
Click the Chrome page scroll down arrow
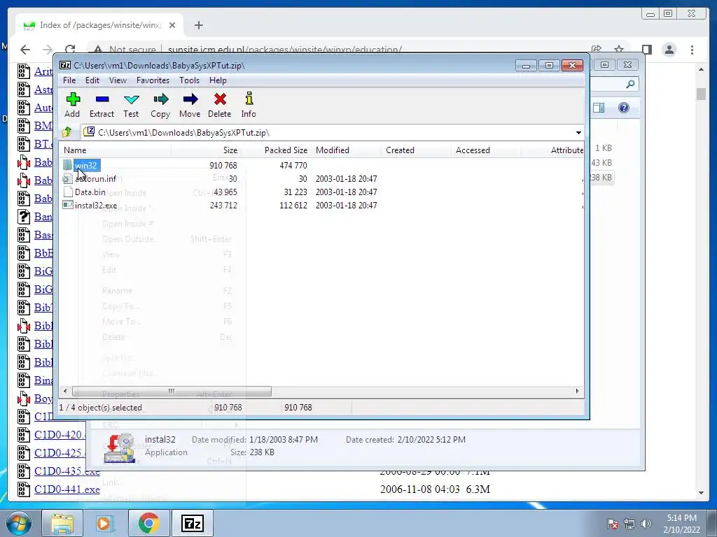click(702, 493)
